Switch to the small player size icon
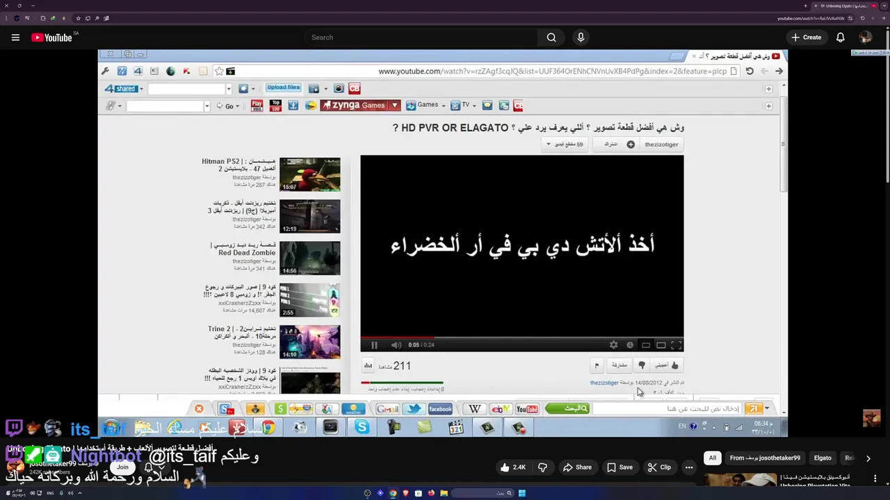The height and width of the screenshot is (500, 890). 646,345
